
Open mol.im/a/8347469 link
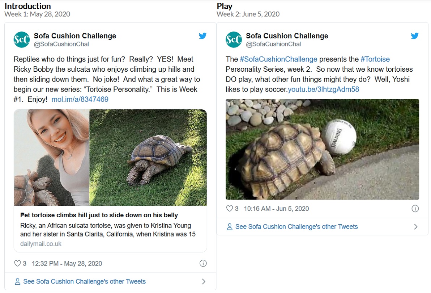(x=80, y=99)
